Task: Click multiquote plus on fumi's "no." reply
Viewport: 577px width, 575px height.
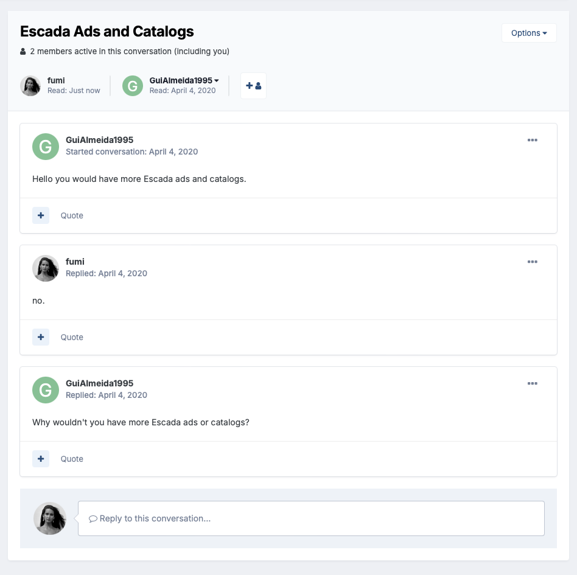Action: click(41, 337)
